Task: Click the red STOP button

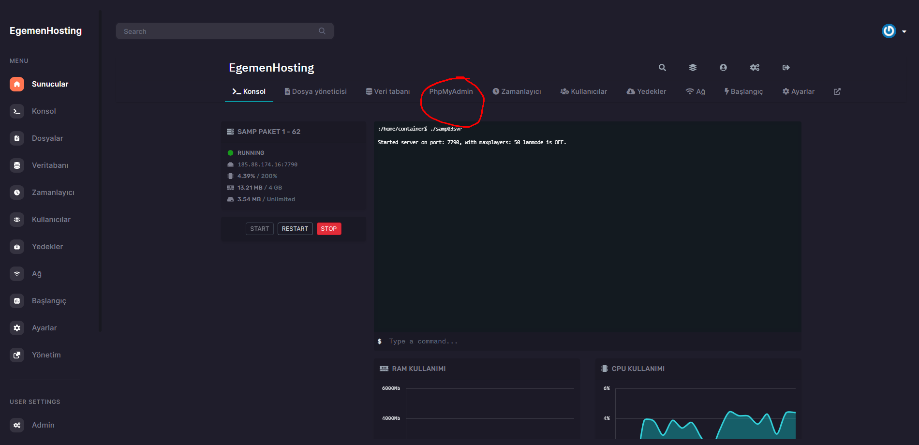Action: (329, 229)
